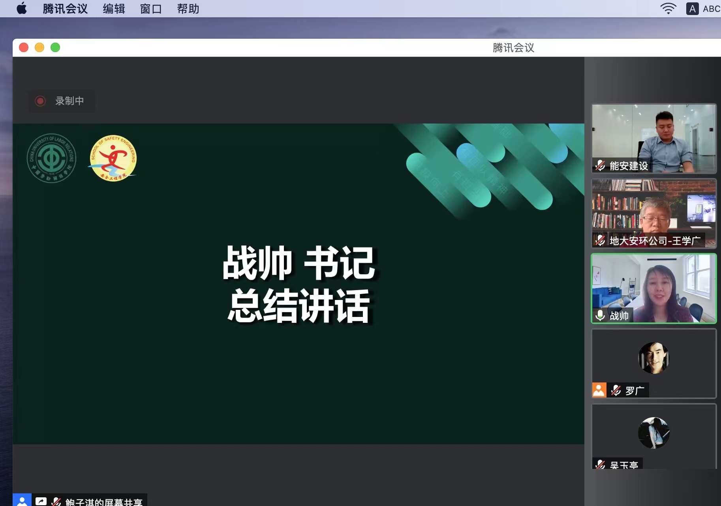Open the 编辑 menu
The height and width of the screenshot is (506, 721).
click(114, 8)
